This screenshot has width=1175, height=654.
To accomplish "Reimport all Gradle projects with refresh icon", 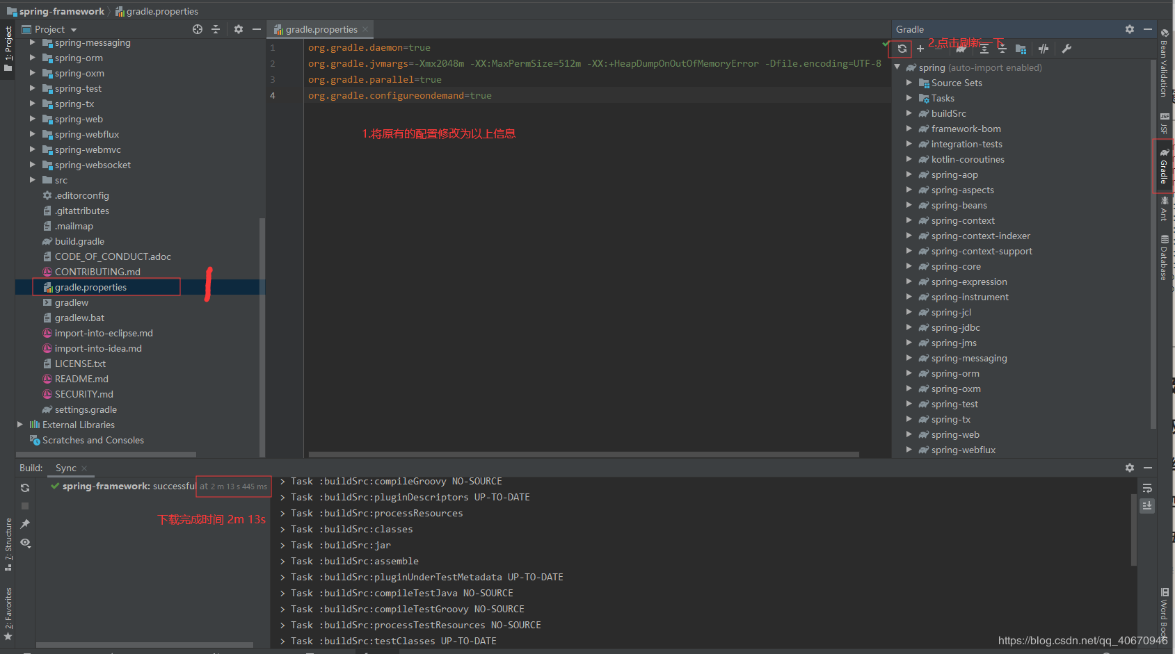I will pos(902,49).
